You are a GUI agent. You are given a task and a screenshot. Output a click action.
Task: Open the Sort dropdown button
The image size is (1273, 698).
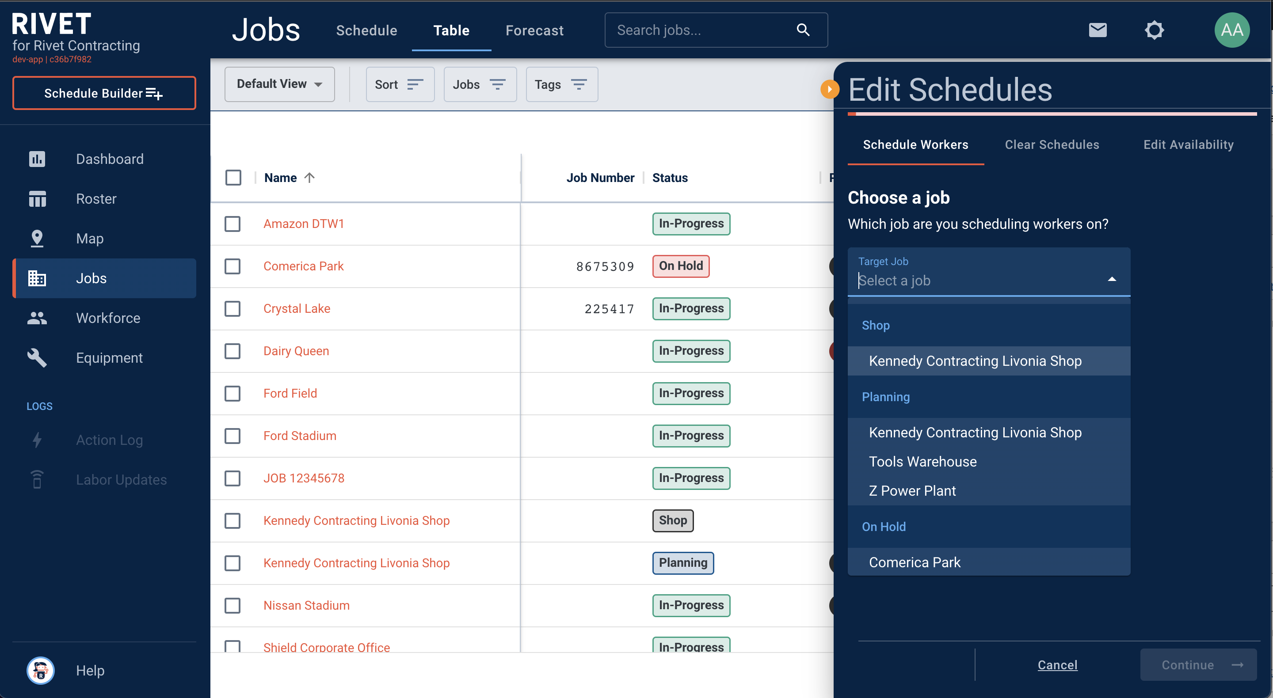(x=400, y=84)
